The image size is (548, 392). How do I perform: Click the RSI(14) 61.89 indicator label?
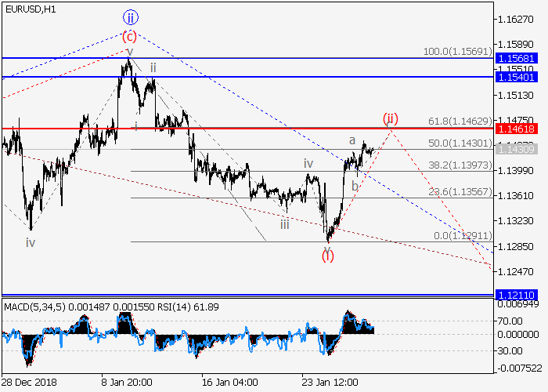[188, 307]
